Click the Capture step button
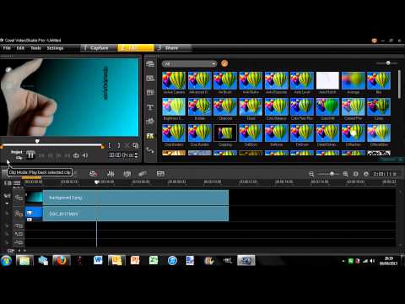 [99, 48]
